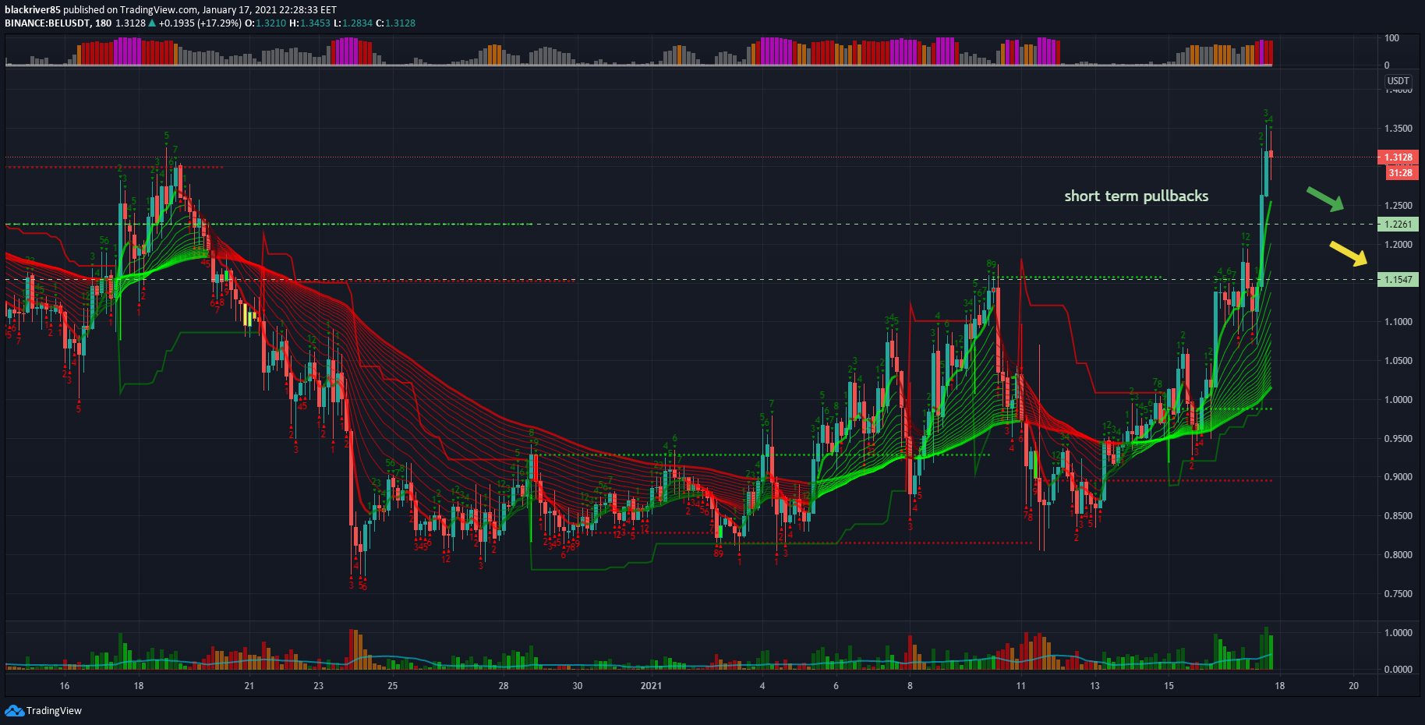Click the current price label 1.3128
1425x725 pixels.
pos(1398,157)
